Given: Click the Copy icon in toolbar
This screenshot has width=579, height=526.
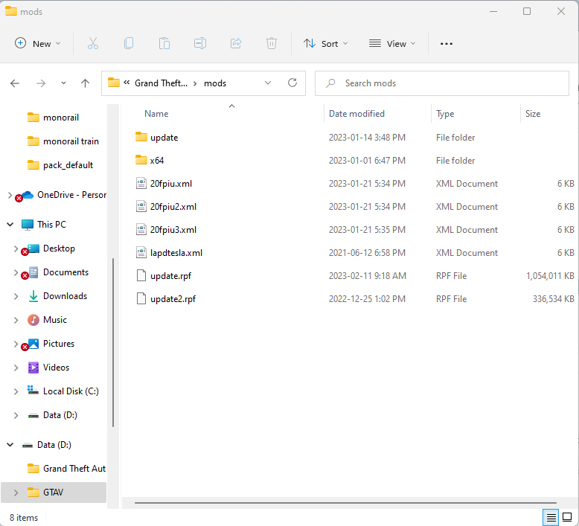Looking at the screenshot, I should coord(129,44).
